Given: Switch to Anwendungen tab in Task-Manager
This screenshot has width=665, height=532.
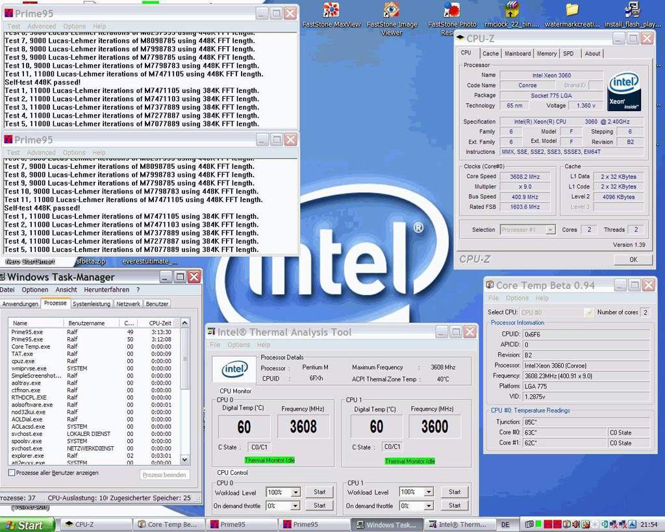Looking at the screenshot, I should (20, 304).
